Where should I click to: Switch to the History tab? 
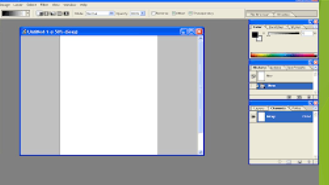coord(259,67)
